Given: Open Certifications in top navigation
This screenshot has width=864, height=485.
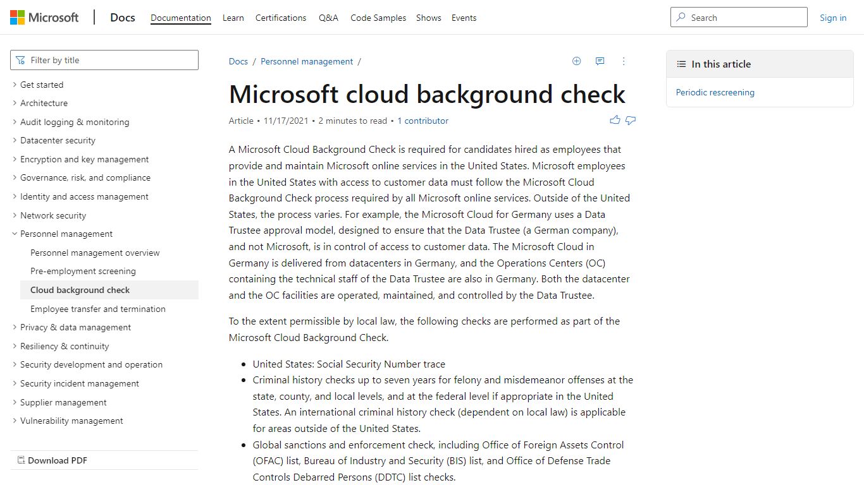Looking at the screenshot, I should 281,18.
